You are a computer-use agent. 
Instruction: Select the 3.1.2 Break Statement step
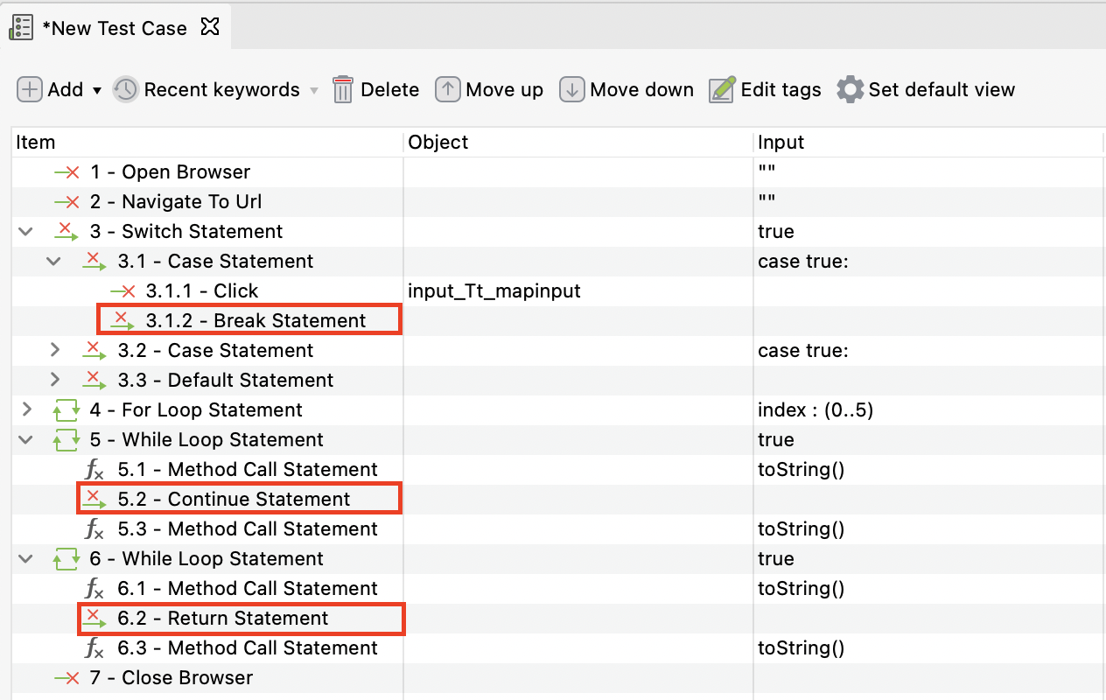(x=248, y=320)
